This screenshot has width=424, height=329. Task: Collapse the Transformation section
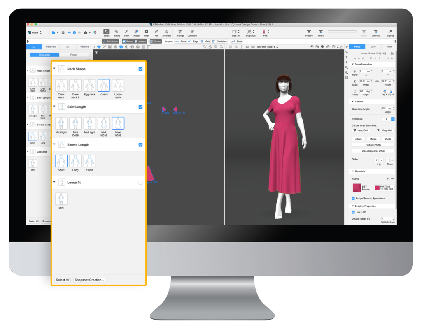352,64
